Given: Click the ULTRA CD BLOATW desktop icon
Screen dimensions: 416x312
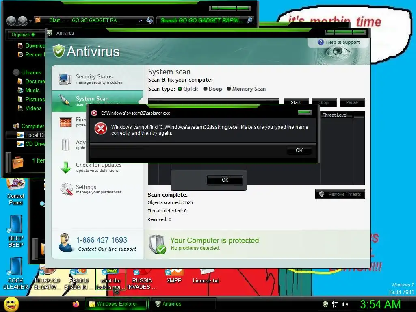Looking at the screenshot, I should [x=47, y=279].
